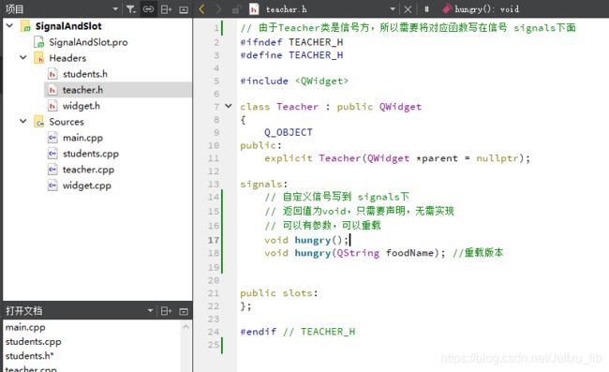Click the # symbol selector
Image resolution: width=609 pixels, height=372 pixels.
point(426,9)
